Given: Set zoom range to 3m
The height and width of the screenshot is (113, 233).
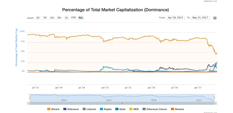Looking at the screenshot, I should [x=59, y=18].
